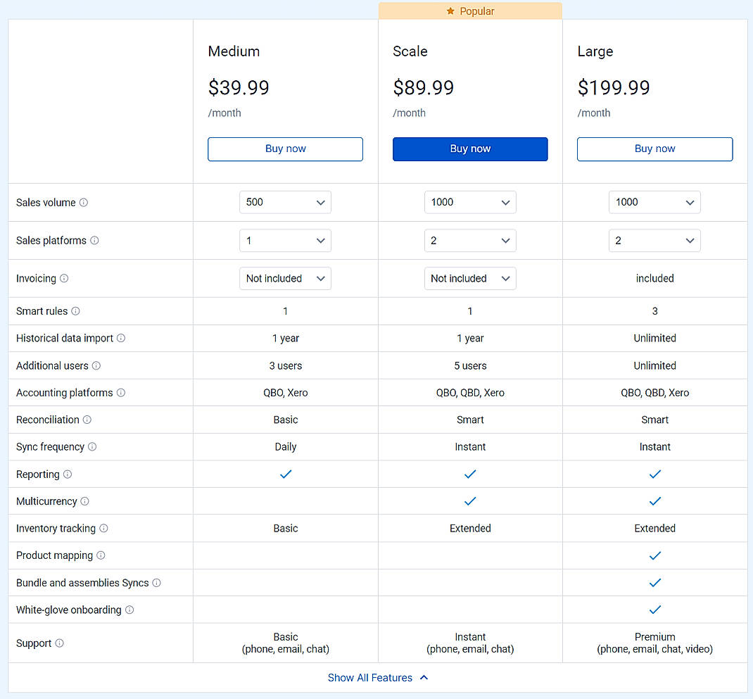
Task: Click the Sales volume info icon
Action: click(83, 202)
